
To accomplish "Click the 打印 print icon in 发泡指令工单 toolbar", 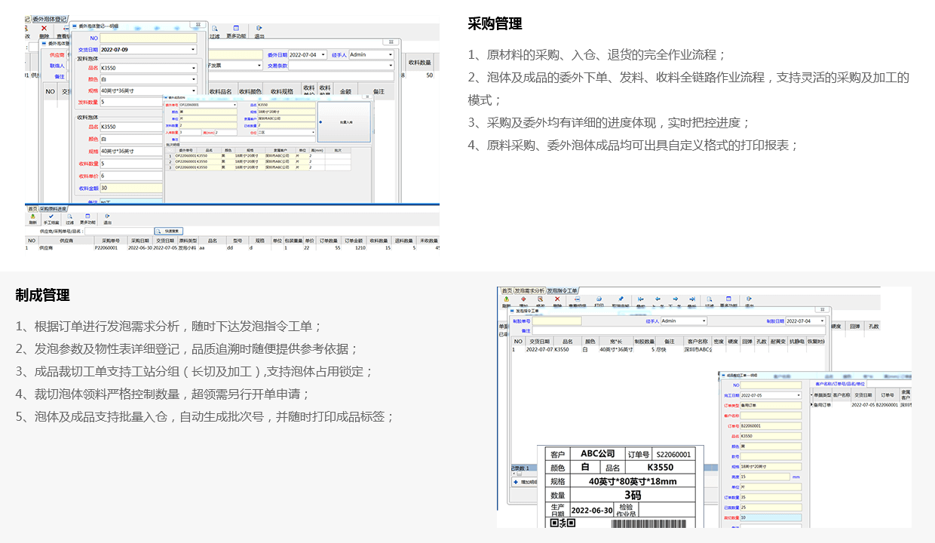I will (599, 300).
